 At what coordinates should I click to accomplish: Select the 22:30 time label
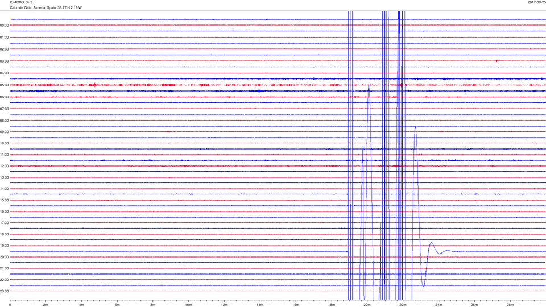(x=5, y=280)
